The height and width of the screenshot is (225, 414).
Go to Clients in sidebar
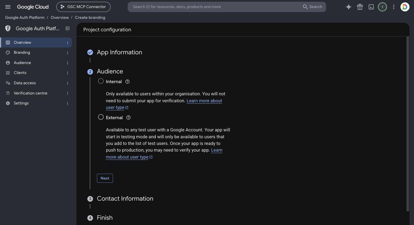click(x=36, y=73)
